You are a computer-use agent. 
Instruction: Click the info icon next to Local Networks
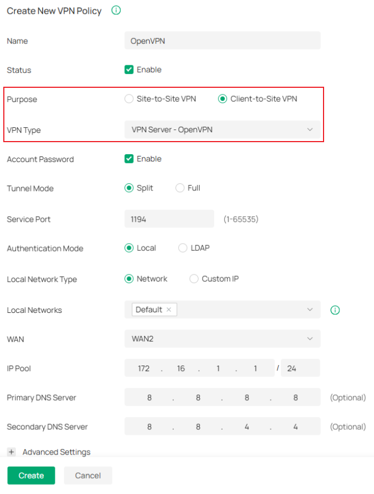point(335,310)
